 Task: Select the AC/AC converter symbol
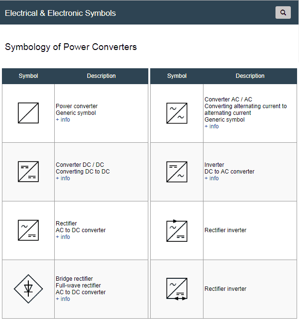177,113
